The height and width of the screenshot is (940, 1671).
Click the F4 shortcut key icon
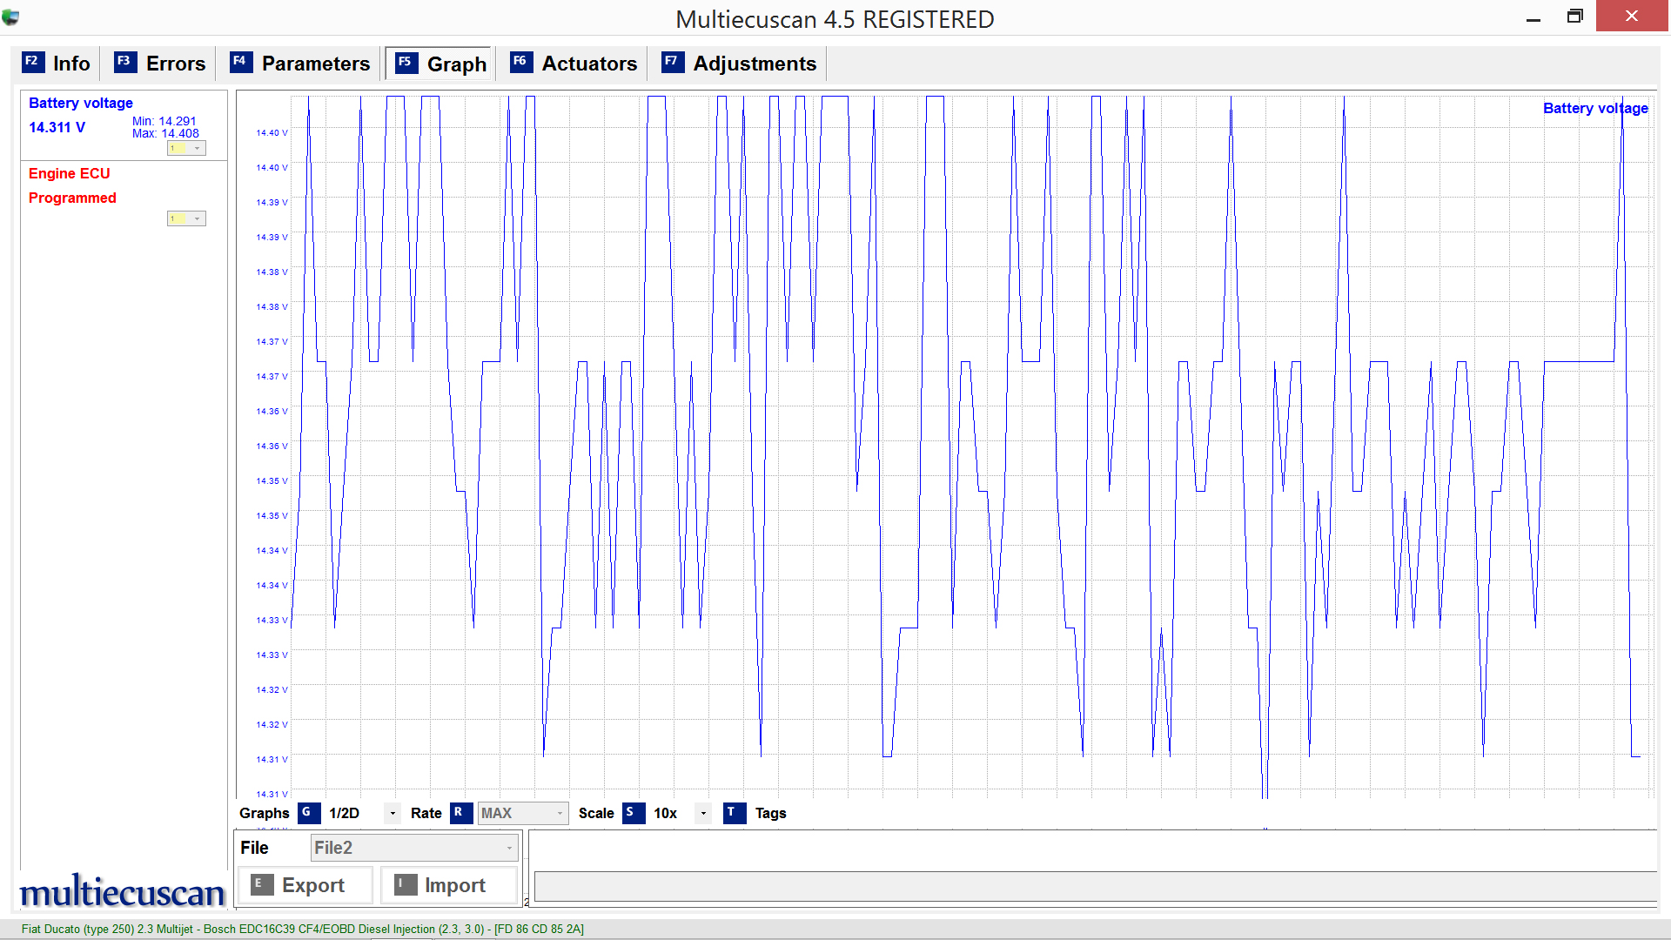[x=240, y=62]
